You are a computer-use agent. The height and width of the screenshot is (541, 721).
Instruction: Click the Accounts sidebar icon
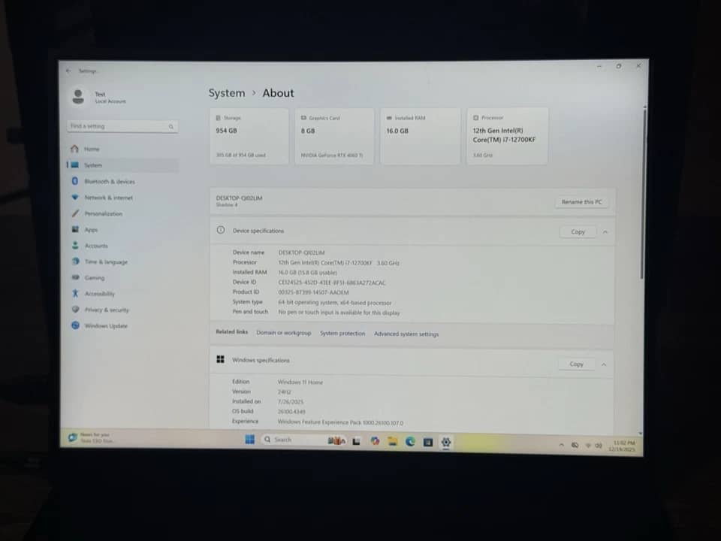pos(75,245)
